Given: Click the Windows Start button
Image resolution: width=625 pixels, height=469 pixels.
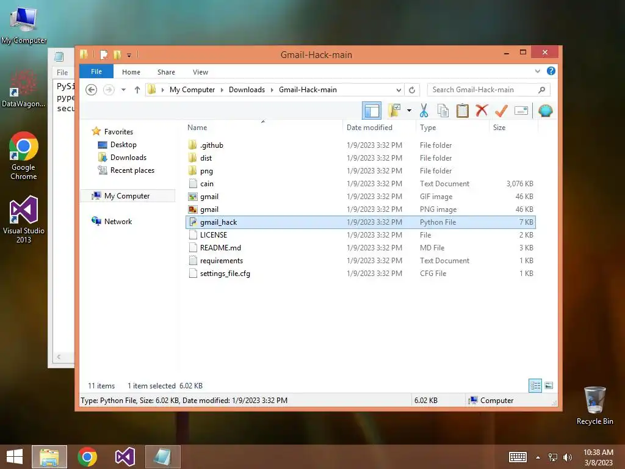Looking at the screenshot, I should pos(15,457).
